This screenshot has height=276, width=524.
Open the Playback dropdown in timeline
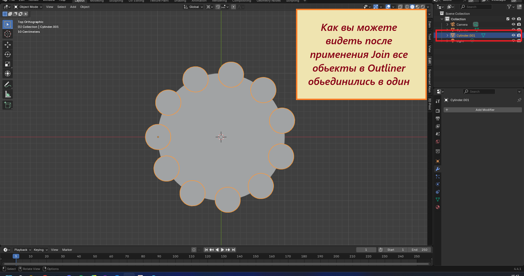(x=22, y=250)
